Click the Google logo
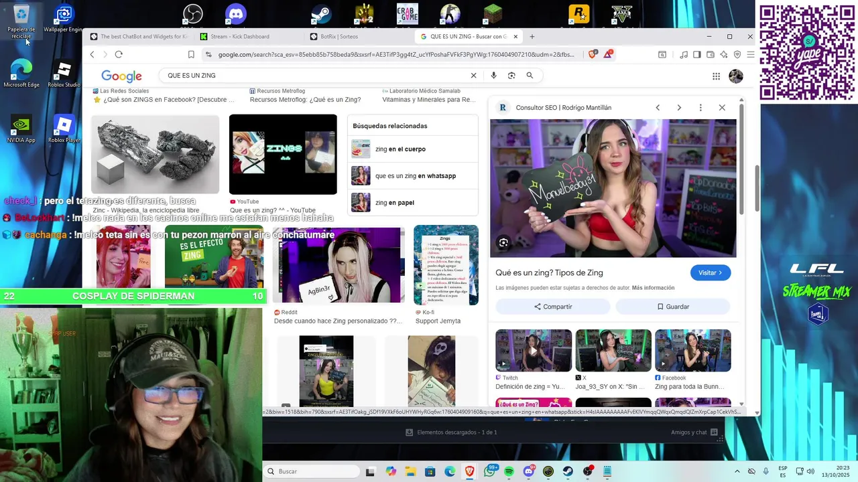The width and height of the screenshot is (858, 482). (x=121, y=76)
